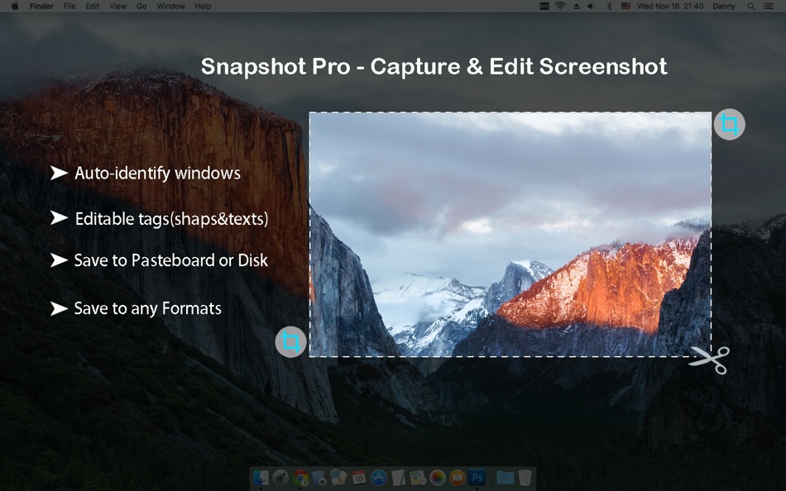
Task: Open the photo slideshow app icon in Dock
Action: 418,478
